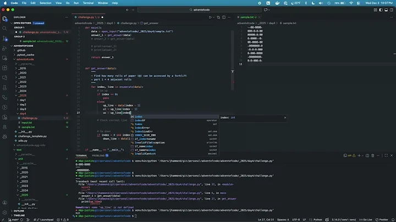Click the Split Terminal icon
The image size is (396, 222).
coord(367,156)
